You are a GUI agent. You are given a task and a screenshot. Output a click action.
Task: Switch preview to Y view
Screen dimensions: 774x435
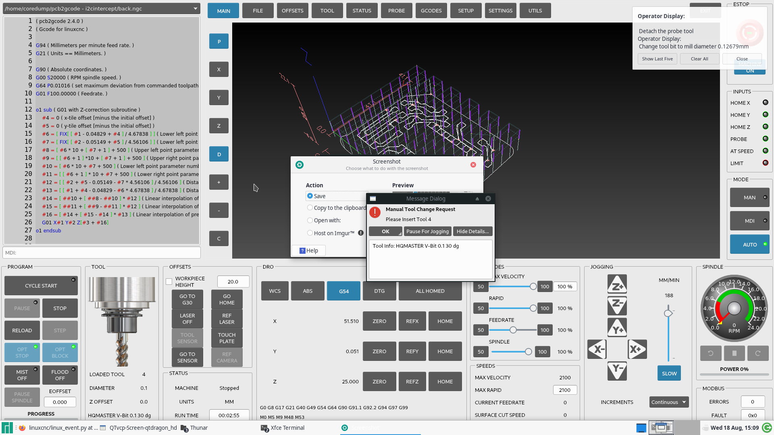[x=219, y=97]
